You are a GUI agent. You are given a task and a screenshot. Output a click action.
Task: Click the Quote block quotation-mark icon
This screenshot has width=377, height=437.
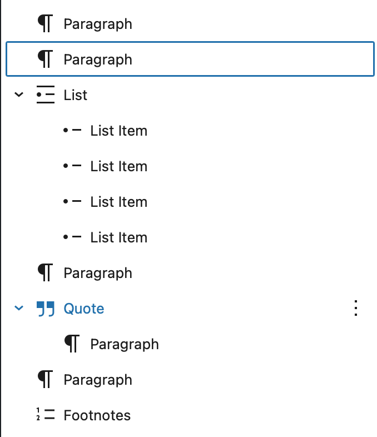pos(45,309)
